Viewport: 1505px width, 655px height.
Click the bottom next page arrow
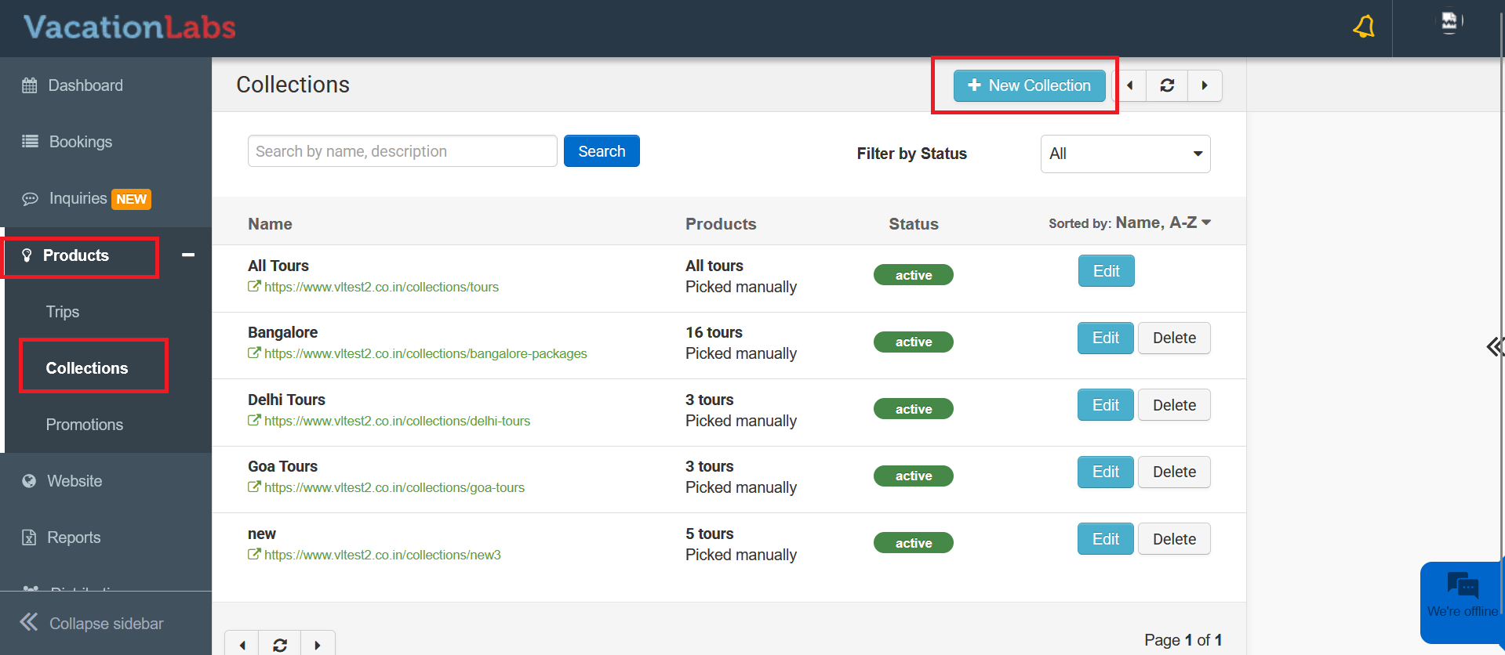pyautogui.click(x=318, y=645)
